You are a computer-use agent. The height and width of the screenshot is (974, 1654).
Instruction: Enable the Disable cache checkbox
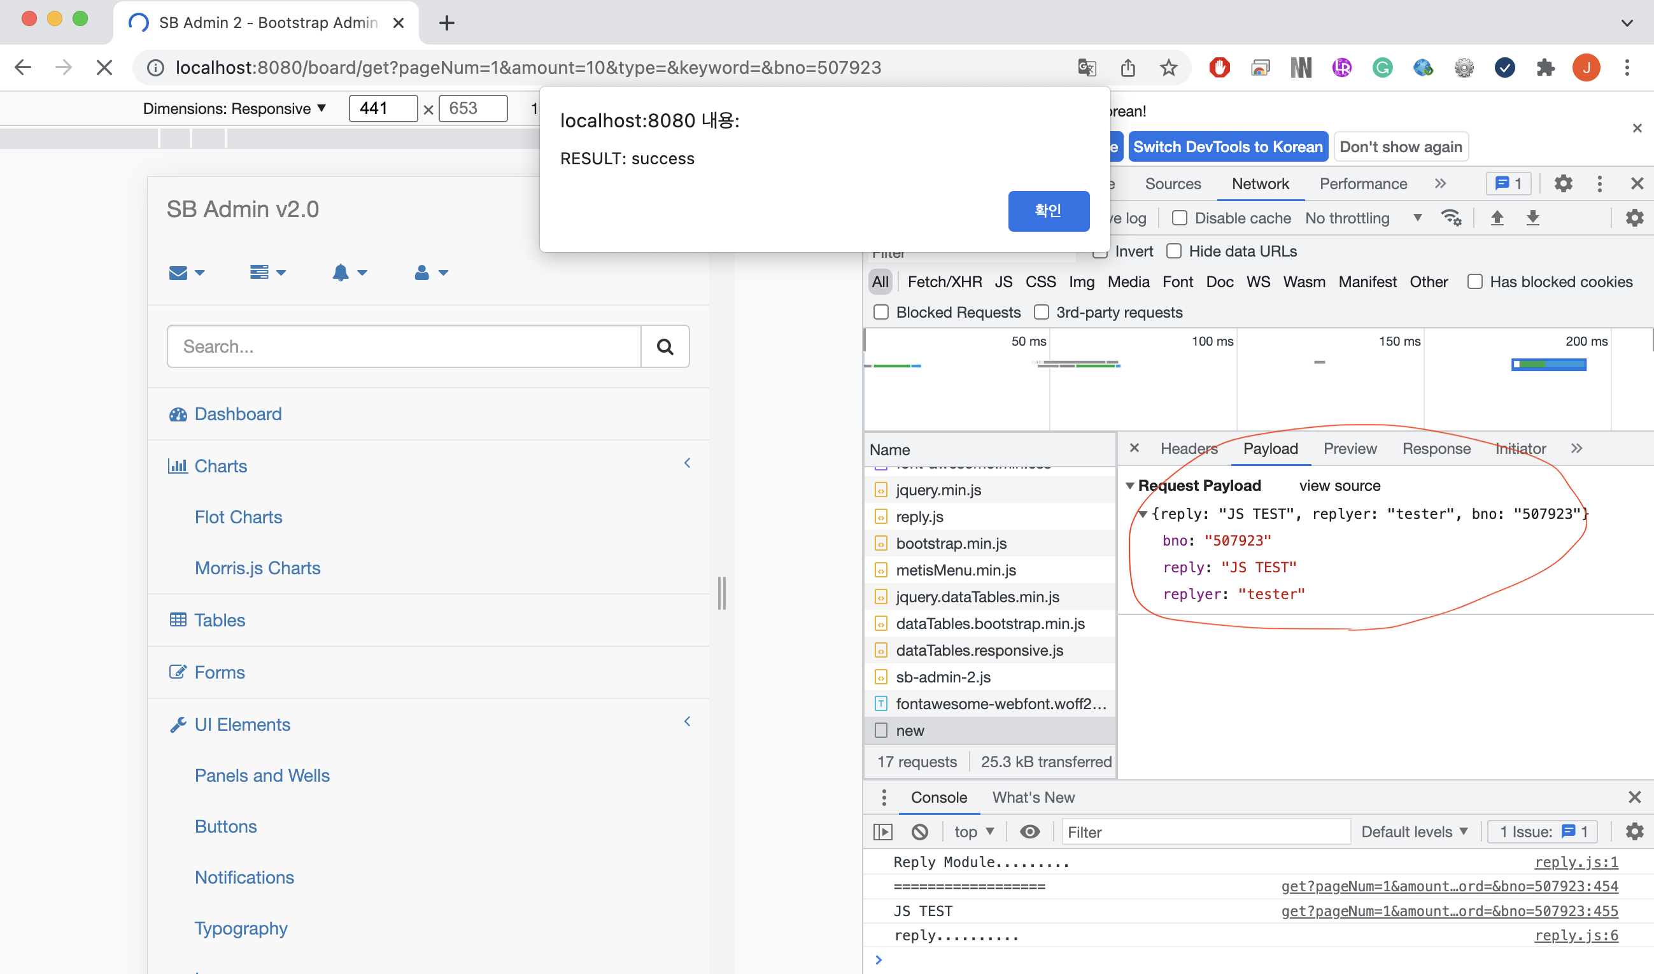pos(1180,218)
